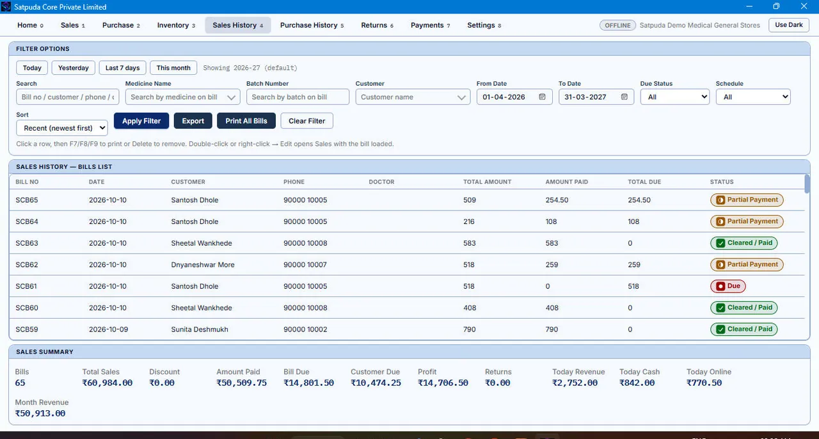
Task: Open the Settings tab
Action: click(x=484, y=25)
